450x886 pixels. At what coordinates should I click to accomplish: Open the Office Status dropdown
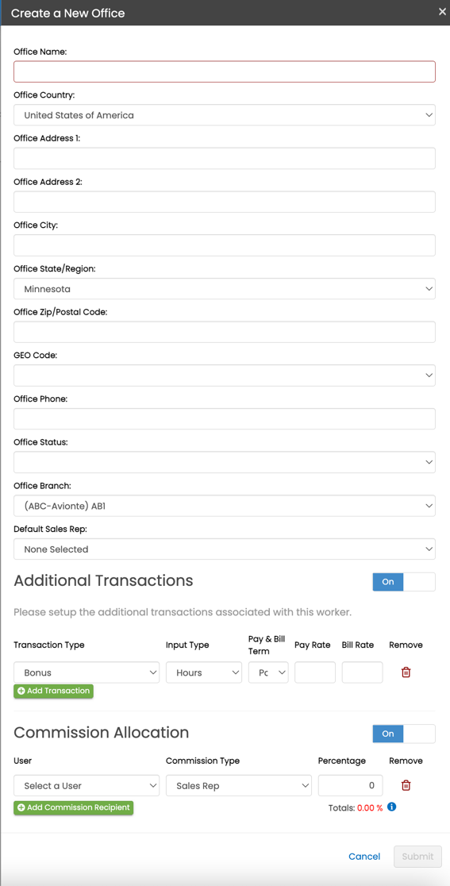point(224,462)
